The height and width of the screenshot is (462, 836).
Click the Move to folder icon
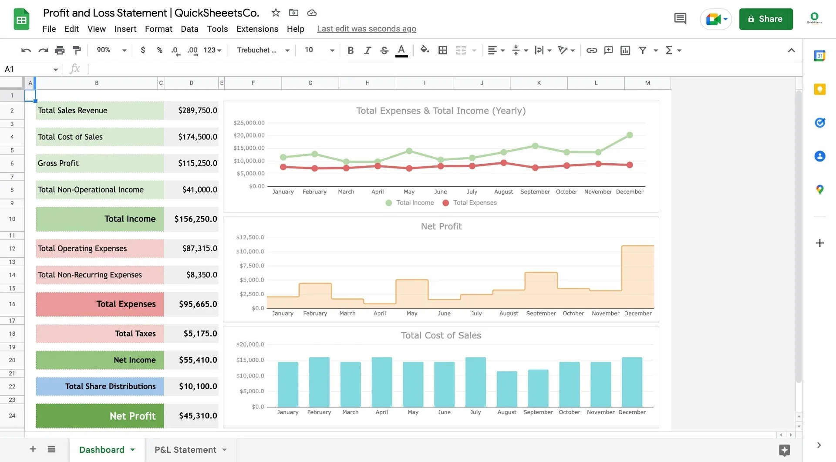tap(294, 13)
